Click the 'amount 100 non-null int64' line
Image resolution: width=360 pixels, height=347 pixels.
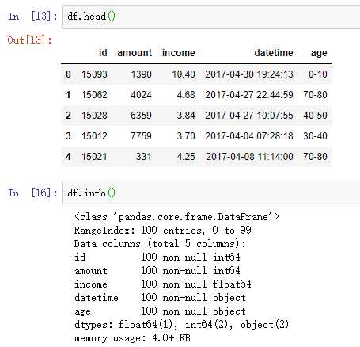157,271
